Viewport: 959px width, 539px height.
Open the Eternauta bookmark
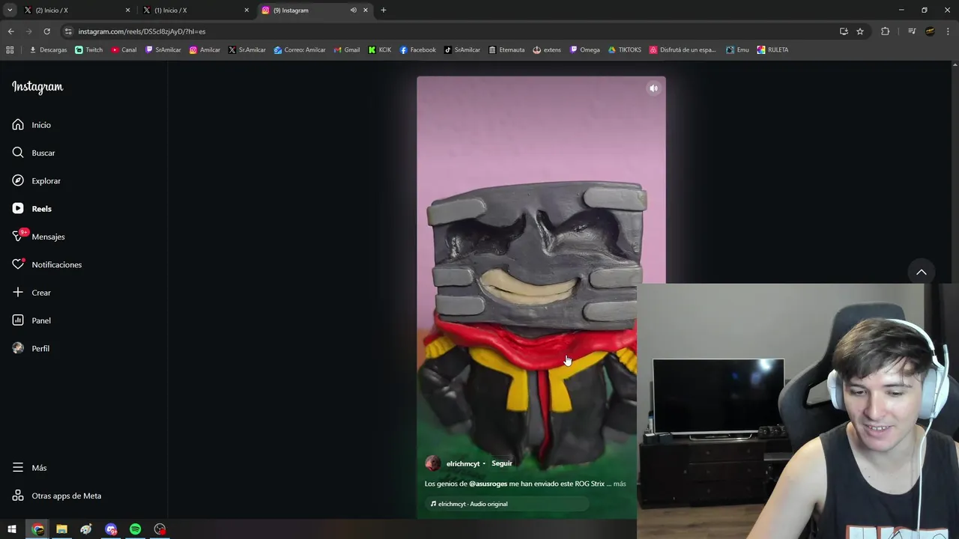(x=506, y=50)
